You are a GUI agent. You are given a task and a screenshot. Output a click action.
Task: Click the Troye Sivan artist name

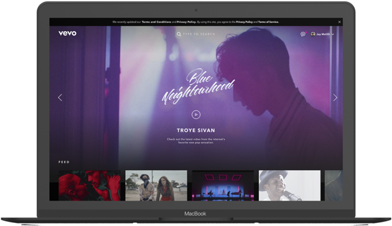click(196, 130)
